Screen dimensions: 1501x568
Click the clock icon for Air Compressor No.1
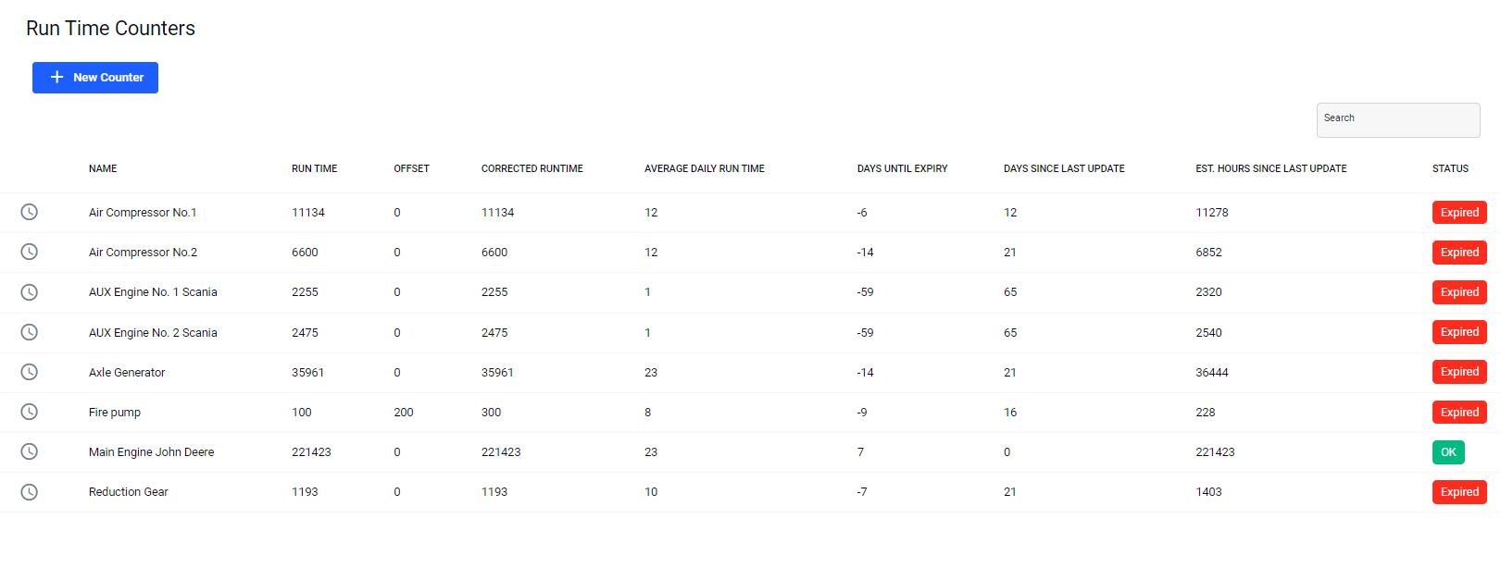click(30, 212)
